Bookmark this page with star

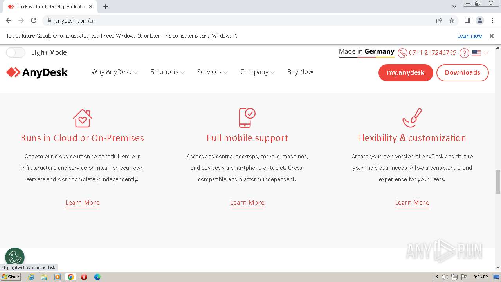click(452, 20)
